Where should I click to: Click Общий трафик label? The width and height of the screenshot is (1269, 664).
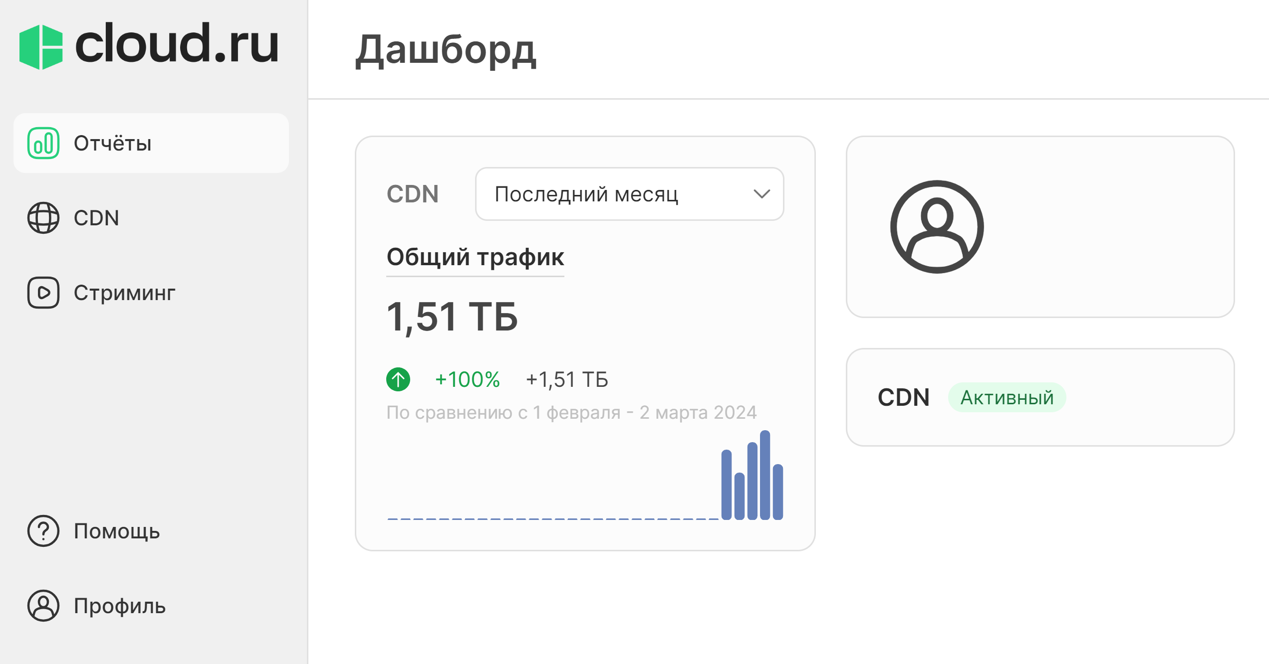tap(475, 257)
